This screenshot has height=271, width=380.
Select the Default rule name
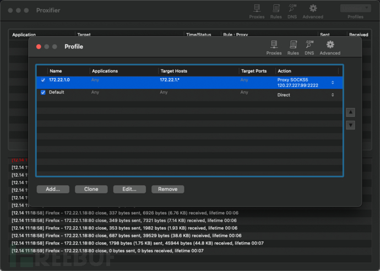(x=57, y=92)
